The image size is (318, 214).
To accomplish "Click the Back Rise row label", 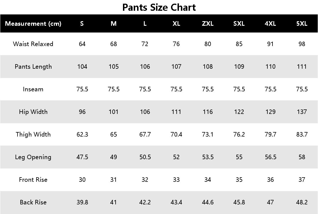I will pyautogui.click(x=33, y=202).
